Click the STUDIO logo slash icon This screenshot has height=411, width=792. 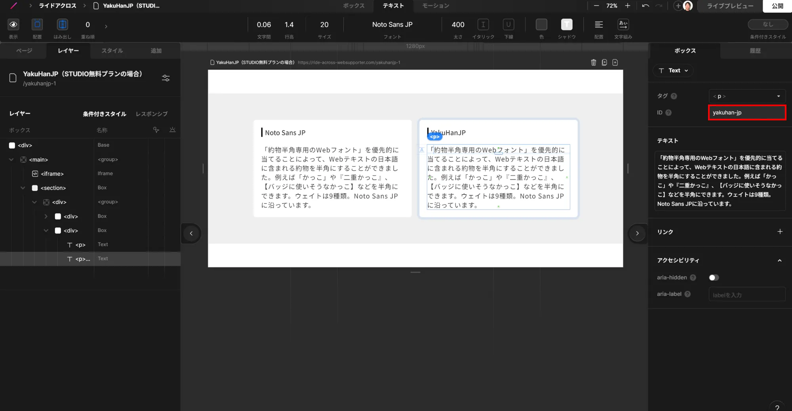point(14,6)
